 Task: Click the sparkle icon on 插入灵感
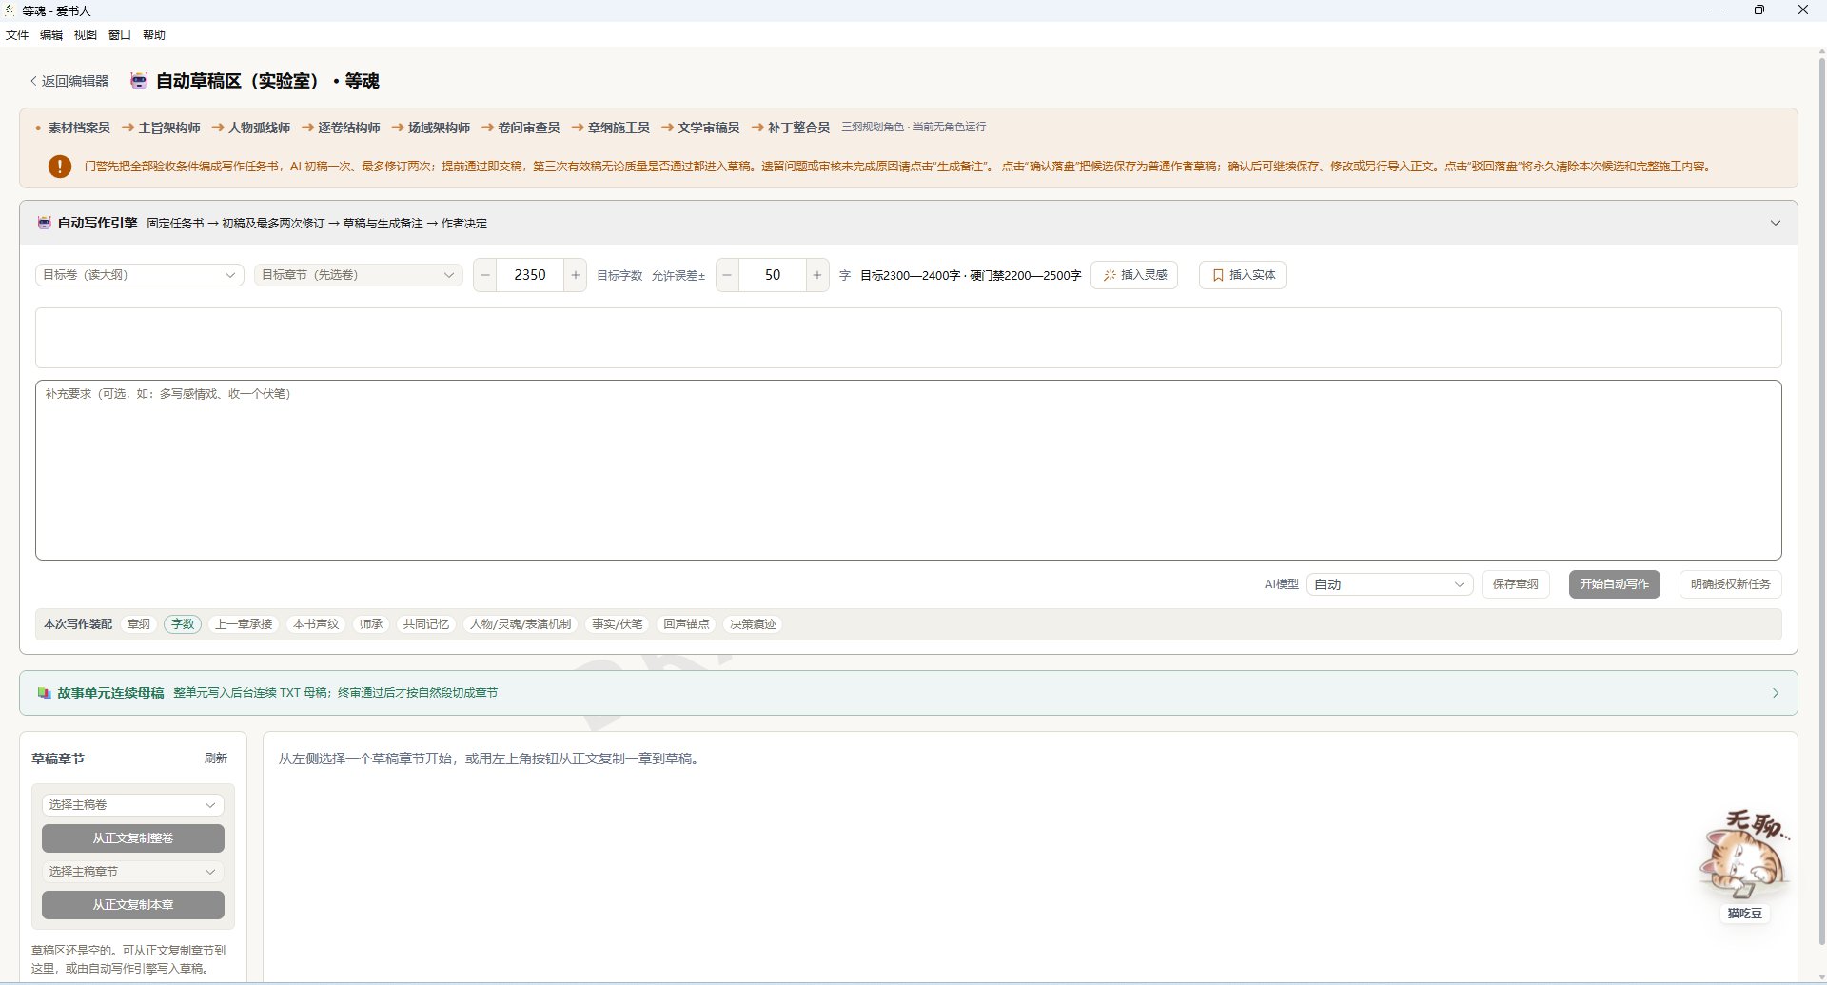pyautogui.click(x=1110, y=275)
